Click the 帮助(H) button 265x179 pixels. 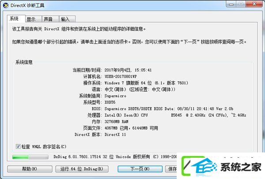point(30,169)
